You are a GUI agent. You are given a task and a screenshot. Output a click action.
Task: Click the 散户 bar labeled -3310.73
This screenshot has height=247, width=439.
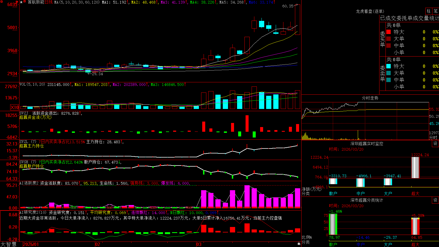[x=333, y=181]
